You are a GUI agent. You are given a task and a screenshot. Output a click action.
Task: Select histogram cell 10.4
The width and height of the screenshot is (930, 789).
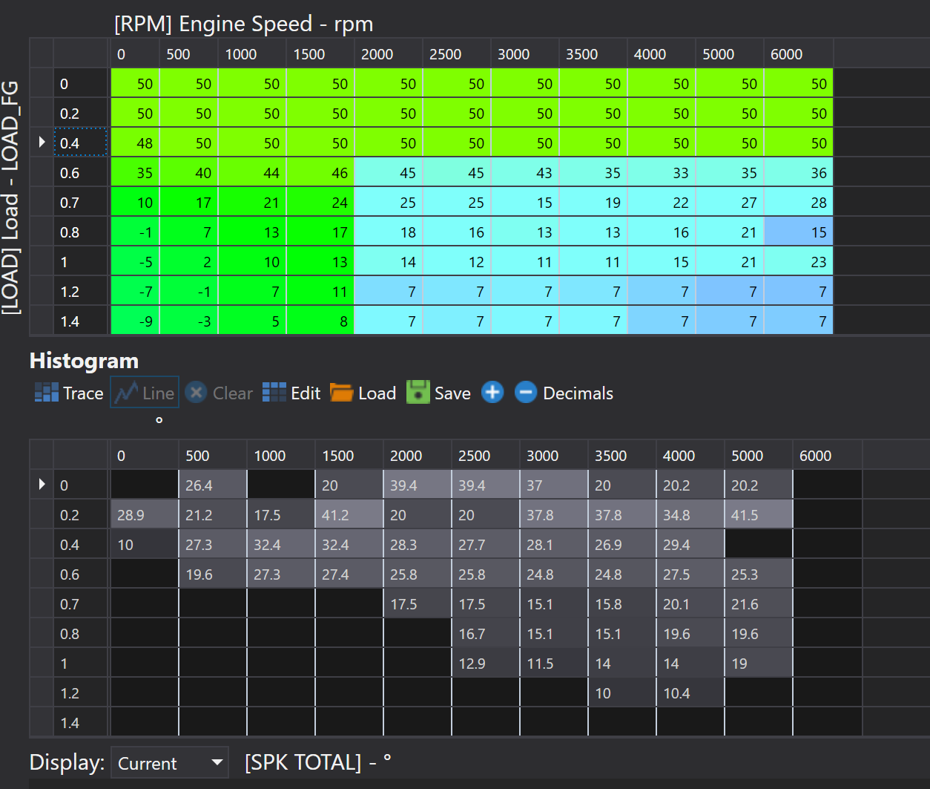pyautogui.click(x=690, y=693)
